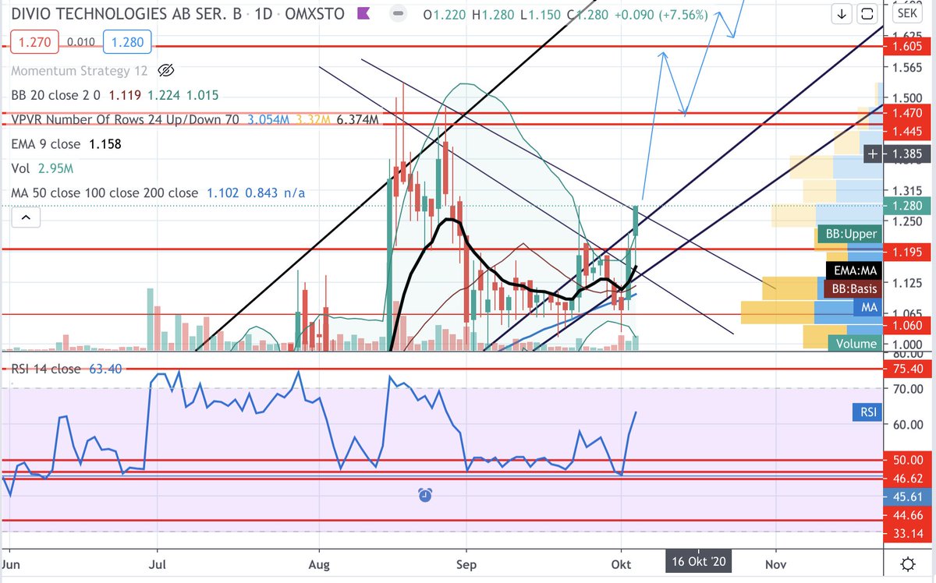Click the plus icon beside 1.385
936x583 pixels.
(x=873, y=154)
